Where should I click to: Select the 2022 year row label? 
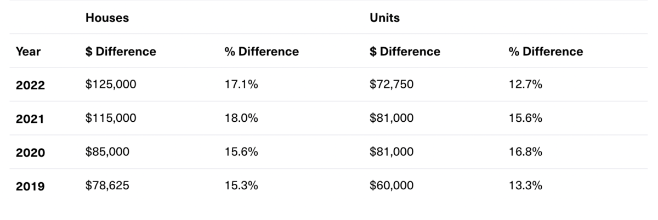(30, 86)
